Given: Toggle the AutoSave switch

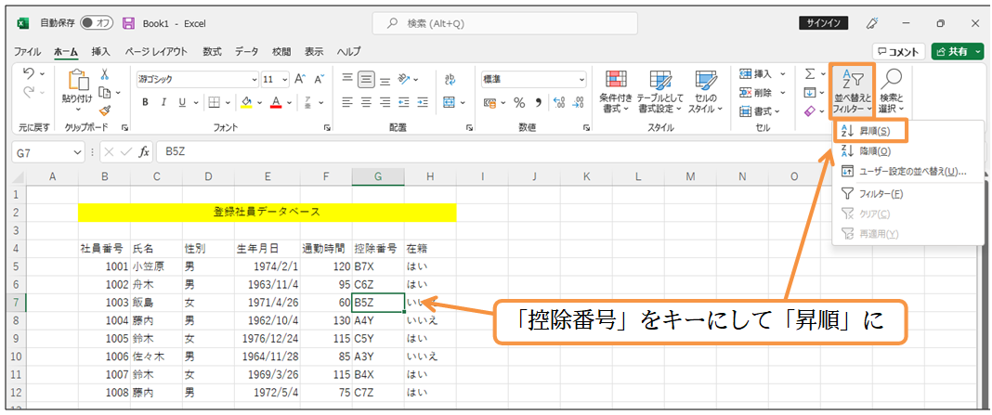Looking at the screenshot, I should click(x=98, y=22).
